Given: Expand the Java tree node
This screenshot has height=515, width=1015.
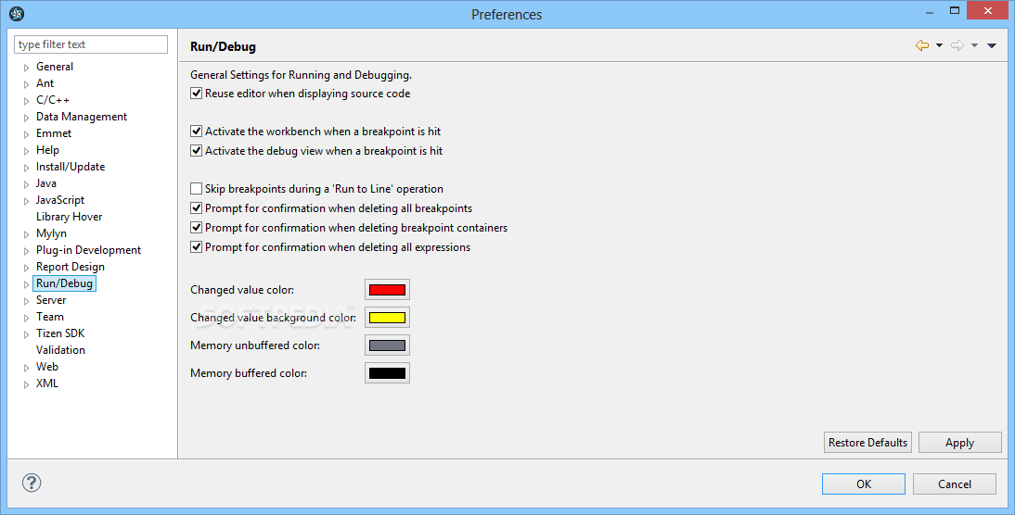Looking at the screenshot, I should [27, 184].
